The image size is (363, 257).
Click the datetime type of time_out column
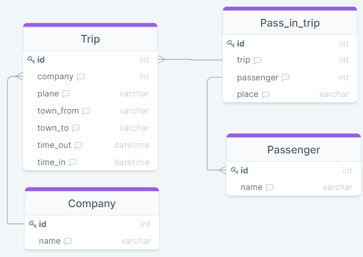pyautogui.click(x=131, y=145)
